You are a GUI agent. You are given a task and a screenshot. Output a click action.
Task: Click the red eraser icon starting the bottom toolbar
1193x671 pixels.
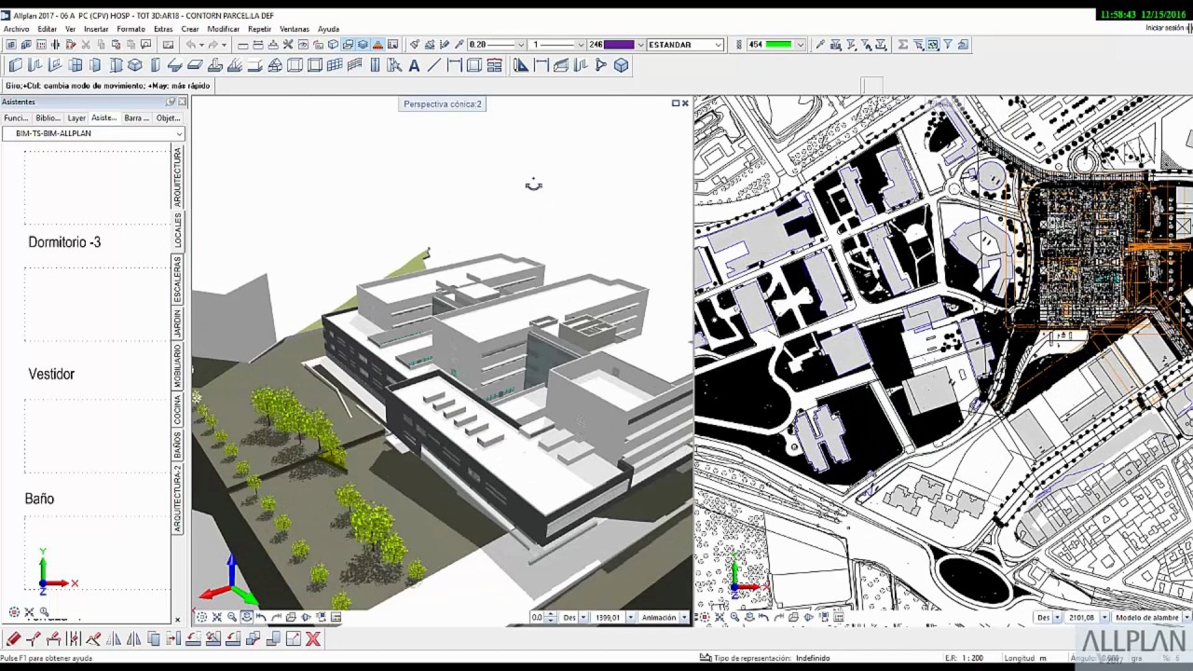(x=13, y=638)
